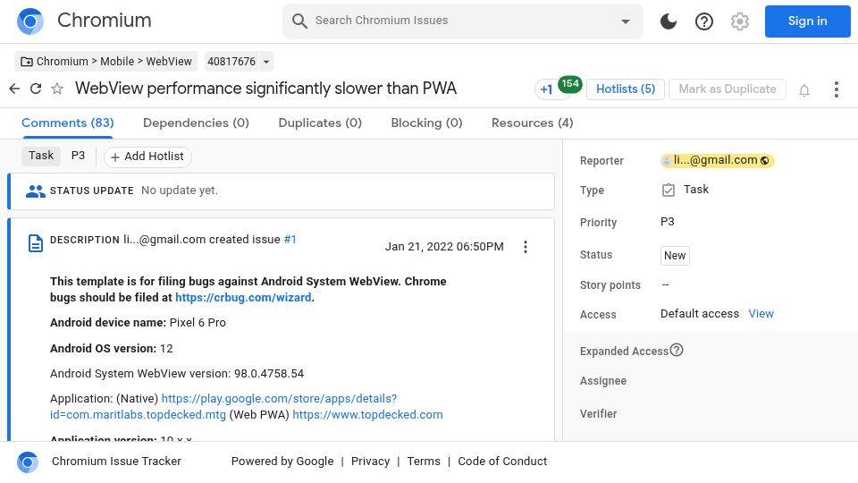The width and height of the screenshot is (858, 483).
Task: Open the www.topdecked.com link
Action: 367,414
